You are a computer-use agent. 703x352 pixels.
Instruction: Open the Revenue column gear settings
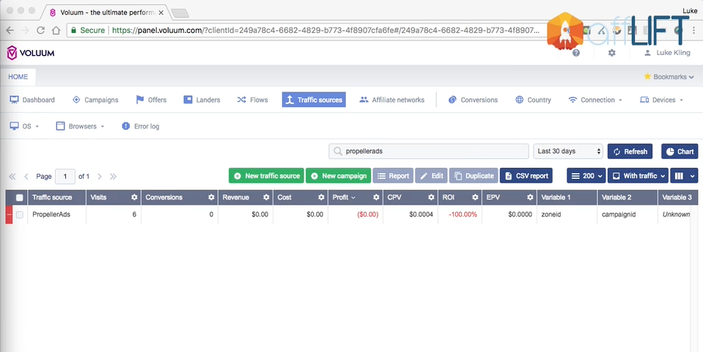266,197
